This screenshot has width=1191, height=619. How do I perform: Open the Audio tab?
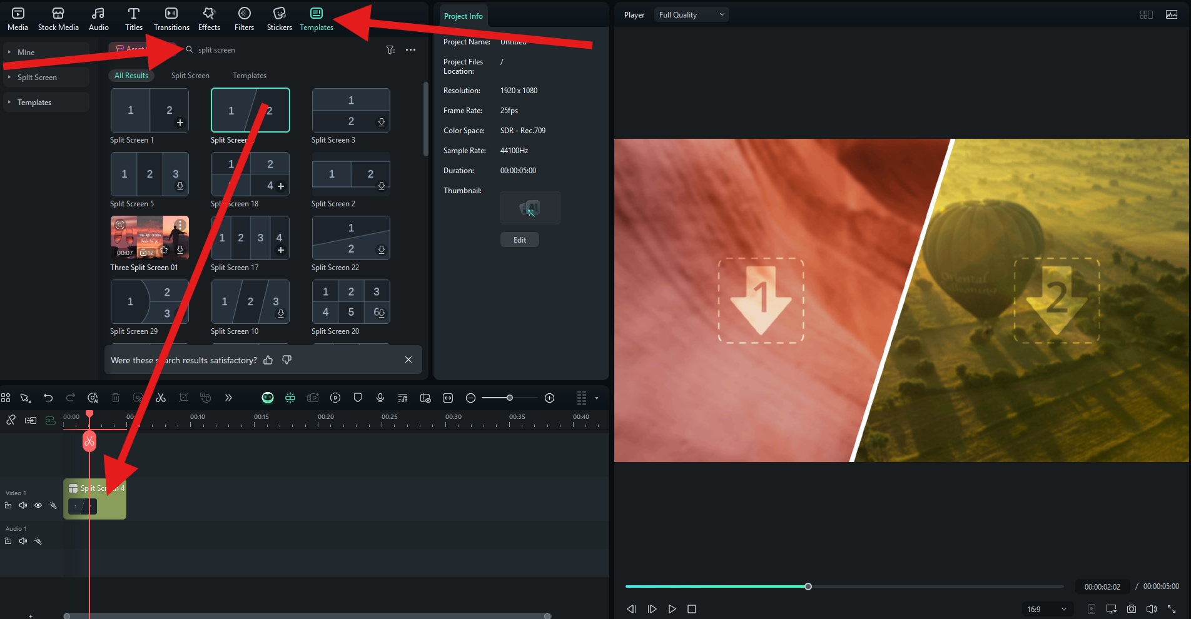(98, 19)
